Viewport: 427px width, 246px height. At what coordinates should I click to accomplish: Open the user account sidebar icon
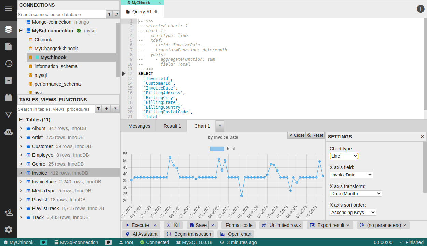point(9,213)
